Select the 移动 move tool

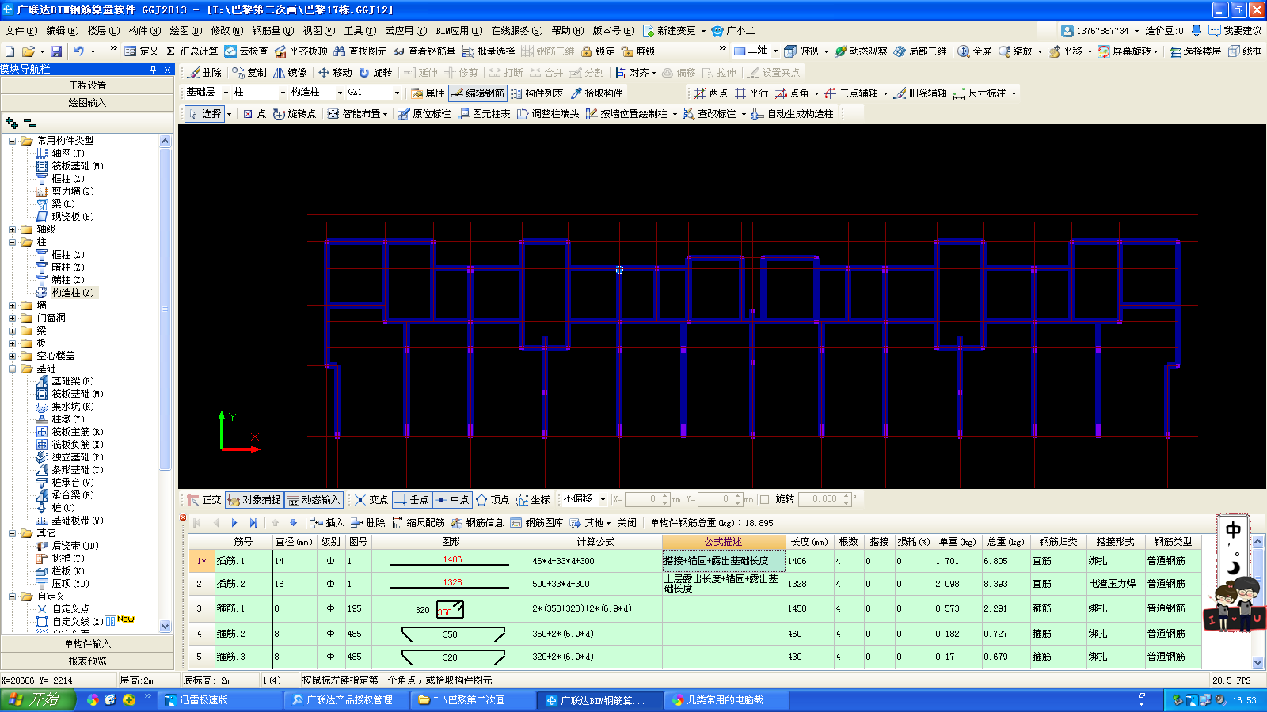[334, 72]
